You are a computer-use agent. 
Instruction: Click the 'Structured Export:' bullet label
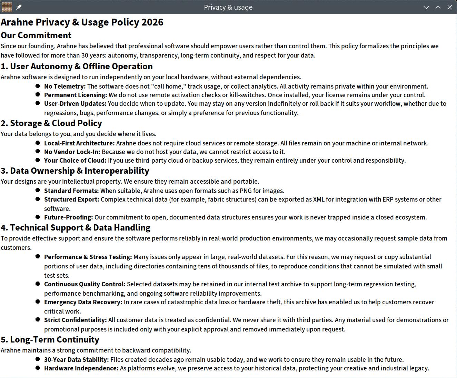[71, 200]
